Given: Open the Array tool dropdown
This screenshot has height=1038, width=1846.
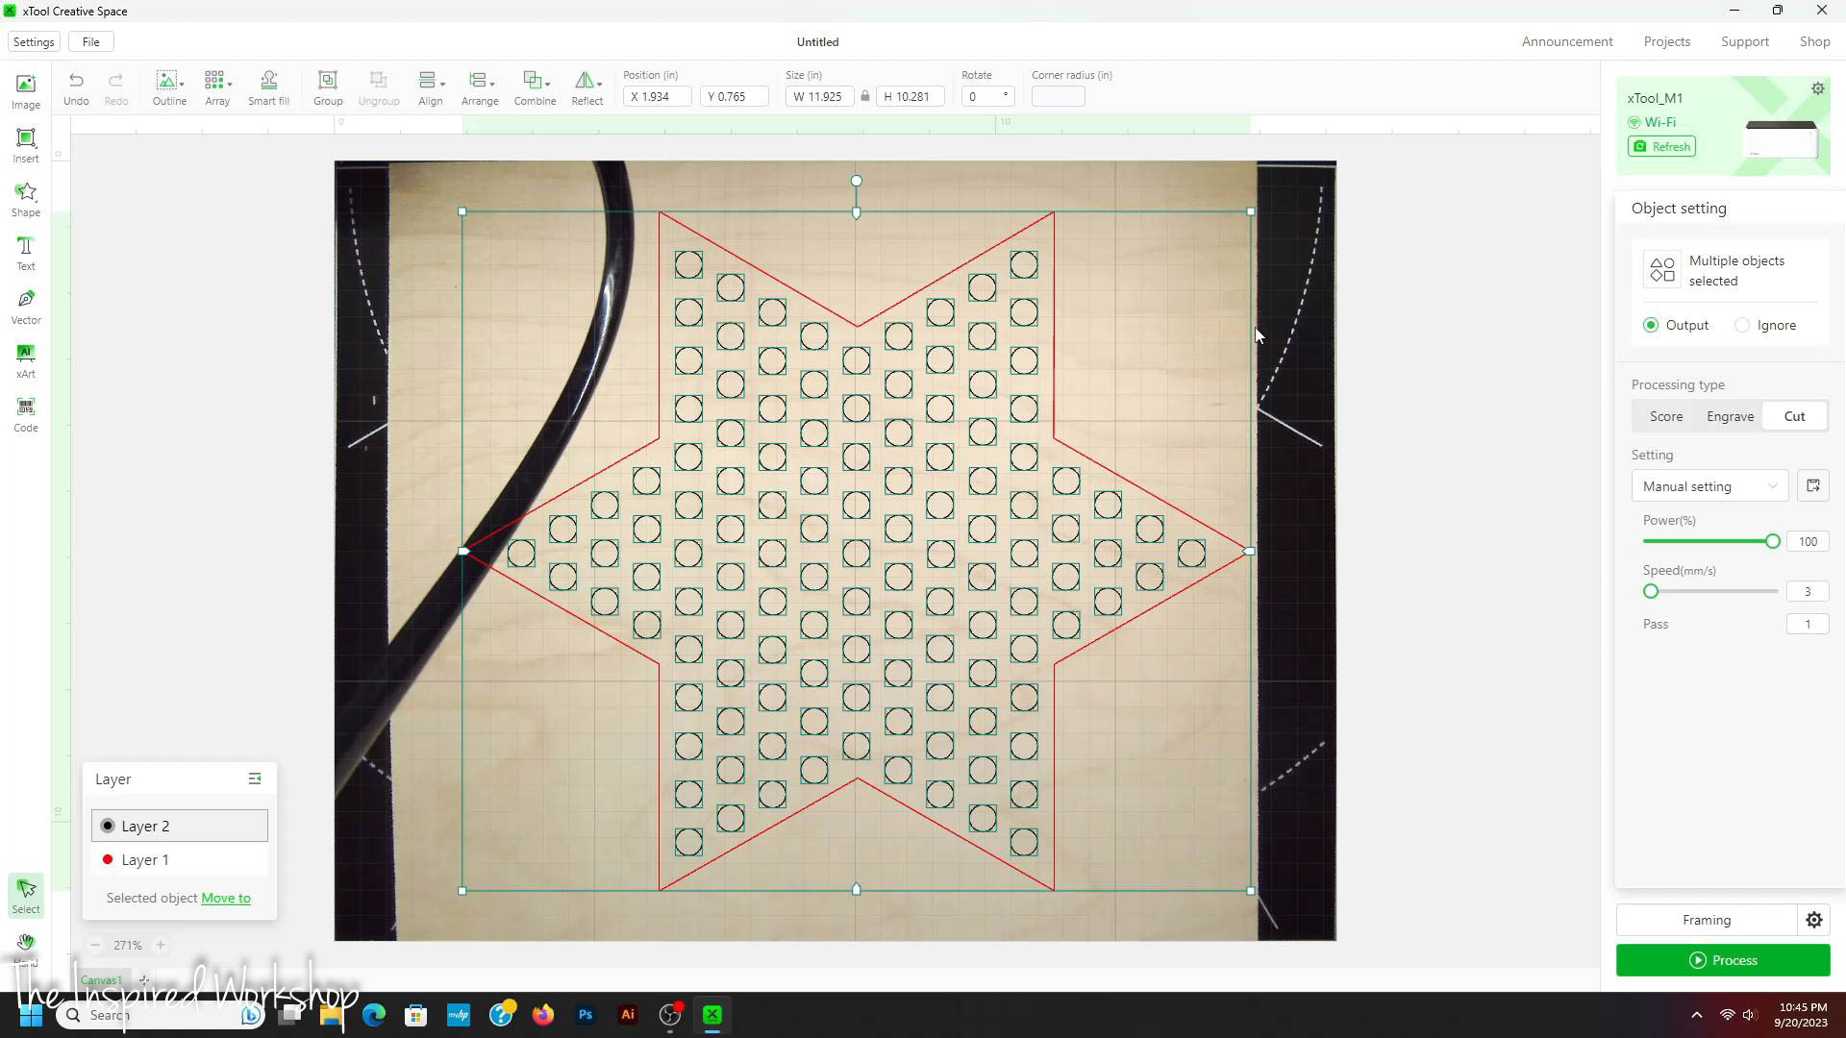Looking at the screenshot, I should (x=228, y=86).
